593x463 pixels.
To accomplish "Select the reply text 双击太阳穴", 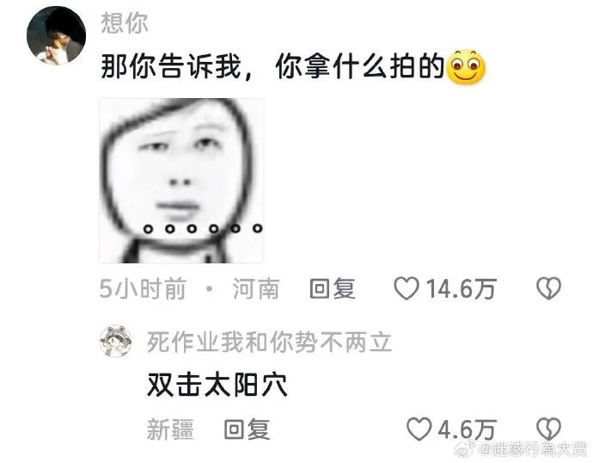I will (217, 385).
